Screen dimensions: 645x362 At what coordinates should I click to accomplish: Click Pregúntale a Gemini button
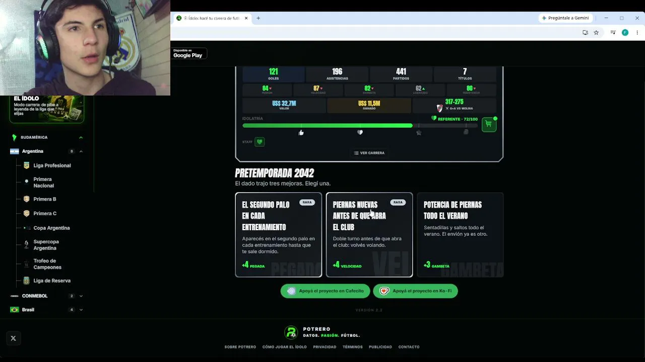[x=565, y=18]
